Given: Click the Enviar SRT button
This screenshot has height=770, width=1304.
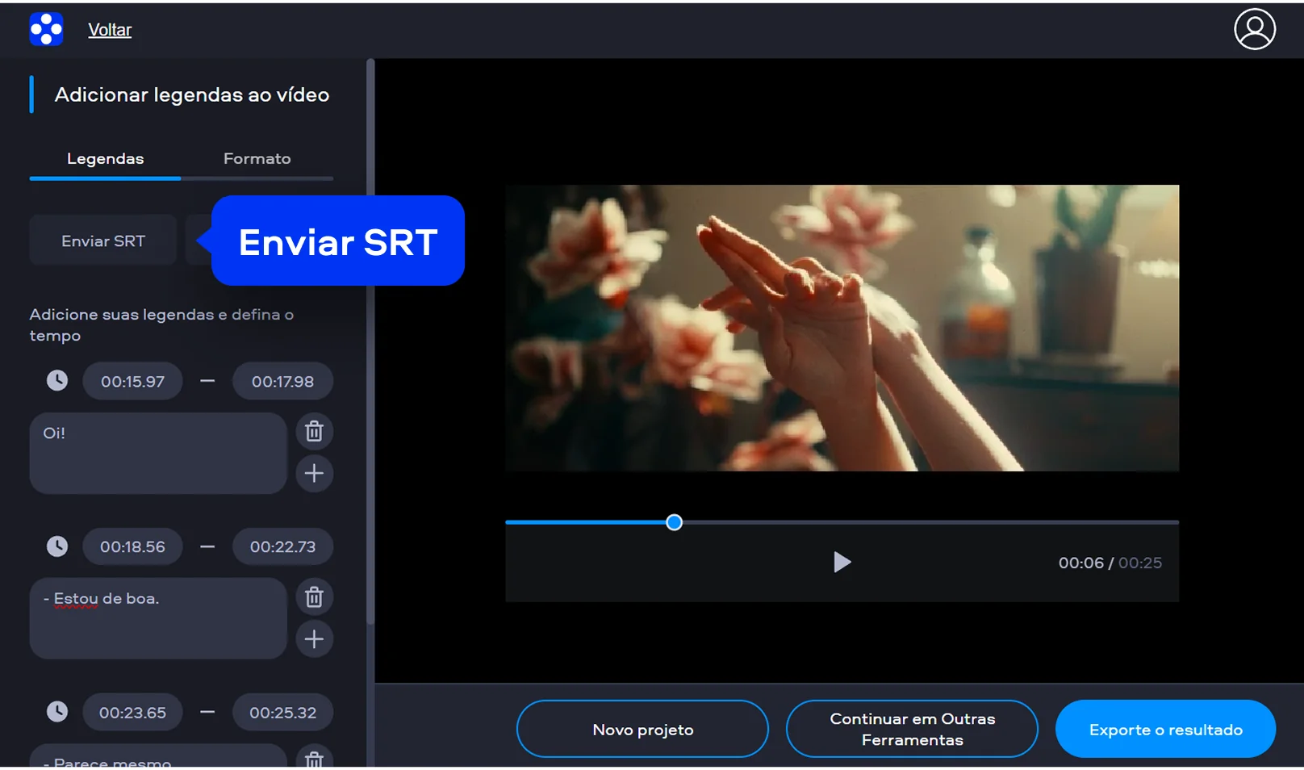Looking at the screenshot, I should click(x=103, y=241).
